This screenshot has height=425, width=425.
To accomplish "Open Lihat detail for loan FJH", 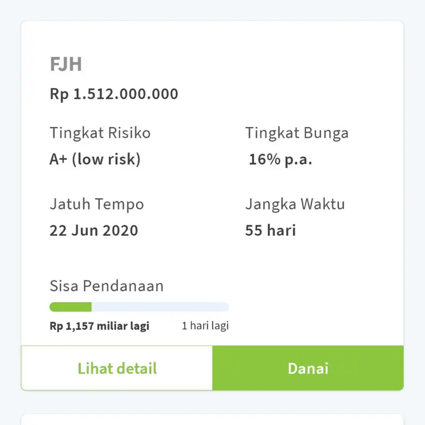I will 117,368.
